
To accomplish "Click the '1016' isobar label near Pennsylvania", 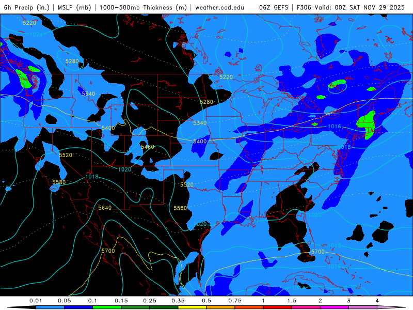I will 334,127.
